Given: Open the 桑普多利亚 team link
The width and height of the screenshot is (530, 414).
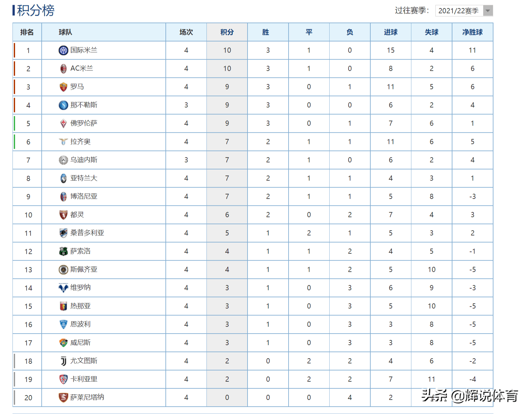Looking at the screenshot, I should [x=87, y=233].
